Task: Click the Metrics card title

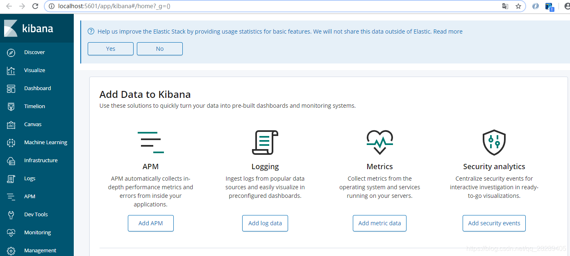Action: click(x=379, y=167)
